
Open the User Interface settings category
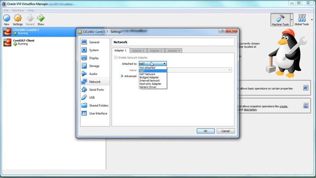pos(95,113)
